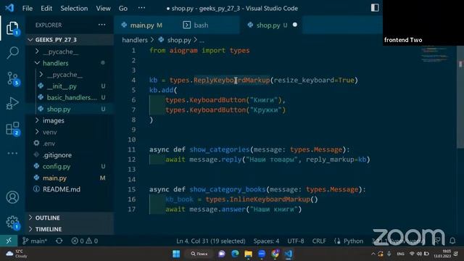Open the Manage gear settings icon

(12, 223)
